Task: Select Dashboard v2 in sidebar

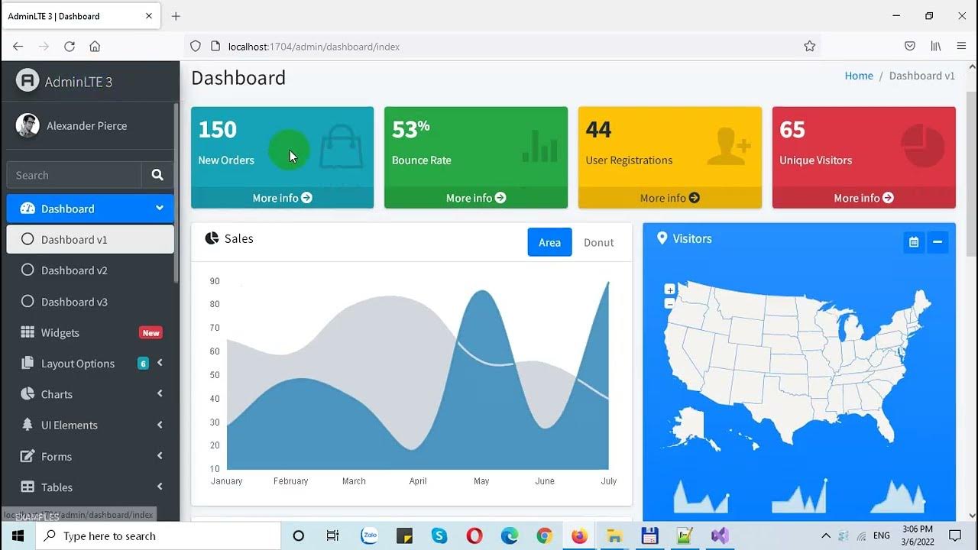Action: 90,270
